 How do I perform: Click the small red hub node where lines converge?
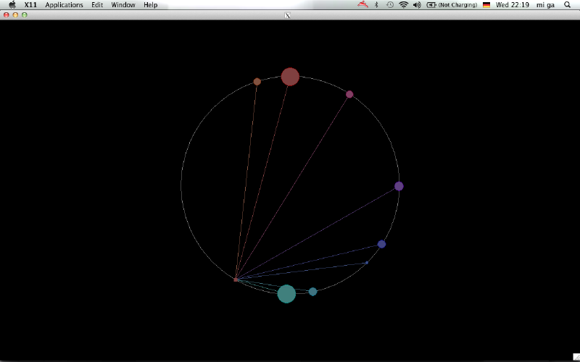point(236,279)
